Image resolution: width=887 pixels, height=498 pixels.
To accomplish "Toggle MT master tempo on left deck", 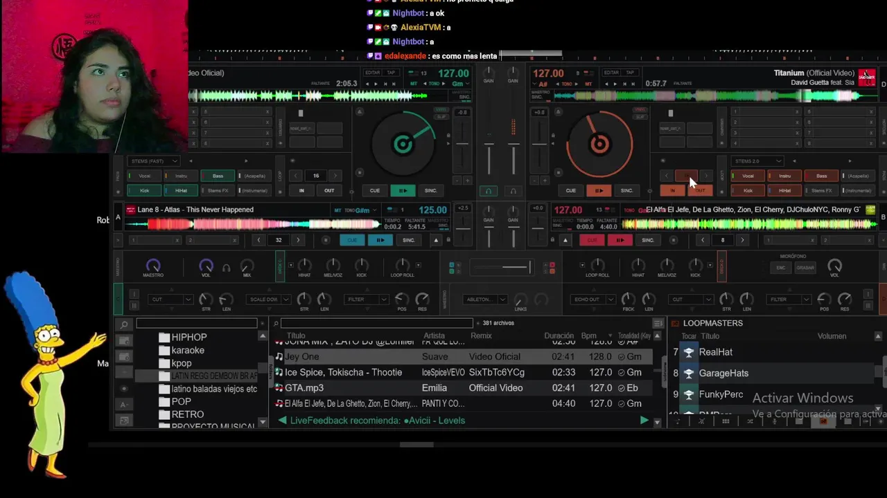I will click(414, 84).
